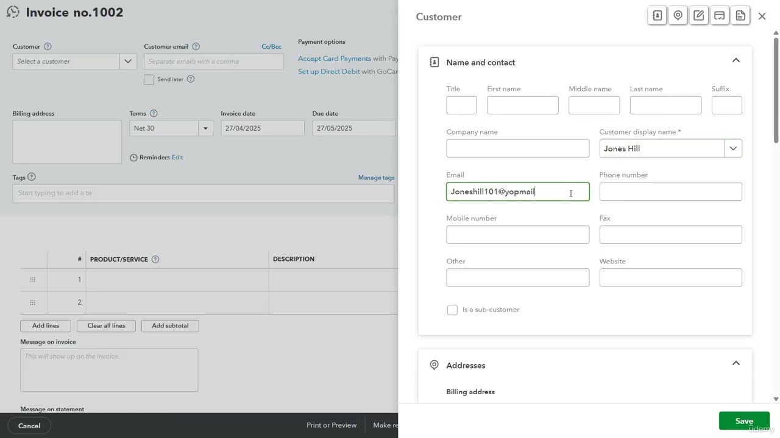Click the Message on invoice textarea

(x=109, y=370)
